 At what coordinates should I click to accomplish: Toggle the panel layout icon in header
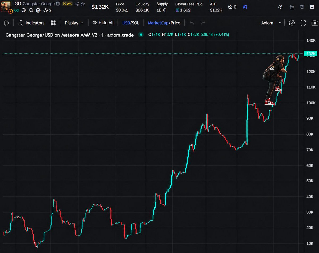point(312,7)
